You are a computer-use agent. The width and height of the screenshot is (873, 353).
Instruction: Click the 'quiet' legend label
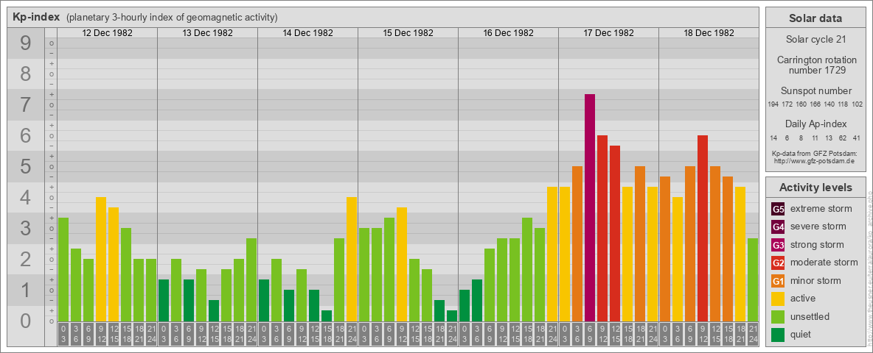(801, 334)
